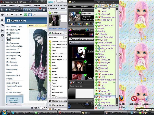Screen dimensions: 154x115
Task: Open ooVoo status field 'не работает'
Action: [x=87, y=13]
